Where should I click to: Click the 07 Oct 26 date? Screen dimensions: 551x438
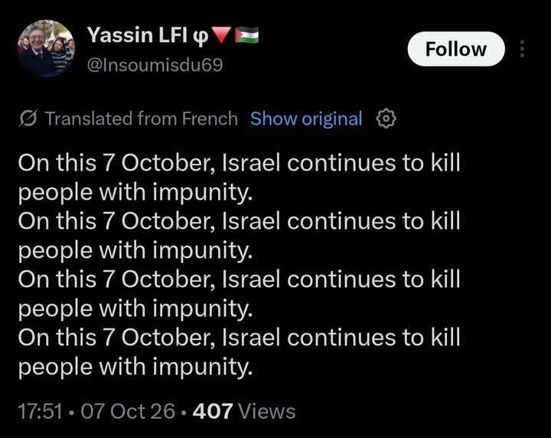coord(128,411)
